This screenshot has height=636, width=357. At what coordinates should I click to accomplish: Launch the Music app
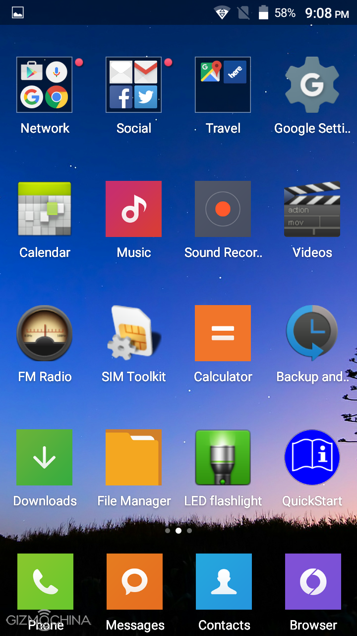point(133,209)
